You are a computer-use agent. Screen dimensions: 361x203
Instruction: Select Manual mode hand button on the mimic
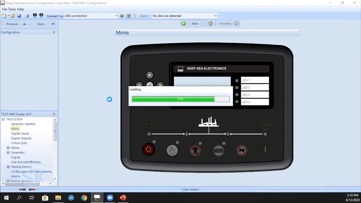(x=172, y=150)
